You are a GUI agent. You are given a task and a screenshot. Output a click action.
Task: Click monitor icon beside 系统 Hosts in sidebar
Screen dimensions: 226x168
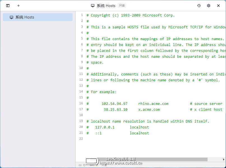[x=11, y=17]
